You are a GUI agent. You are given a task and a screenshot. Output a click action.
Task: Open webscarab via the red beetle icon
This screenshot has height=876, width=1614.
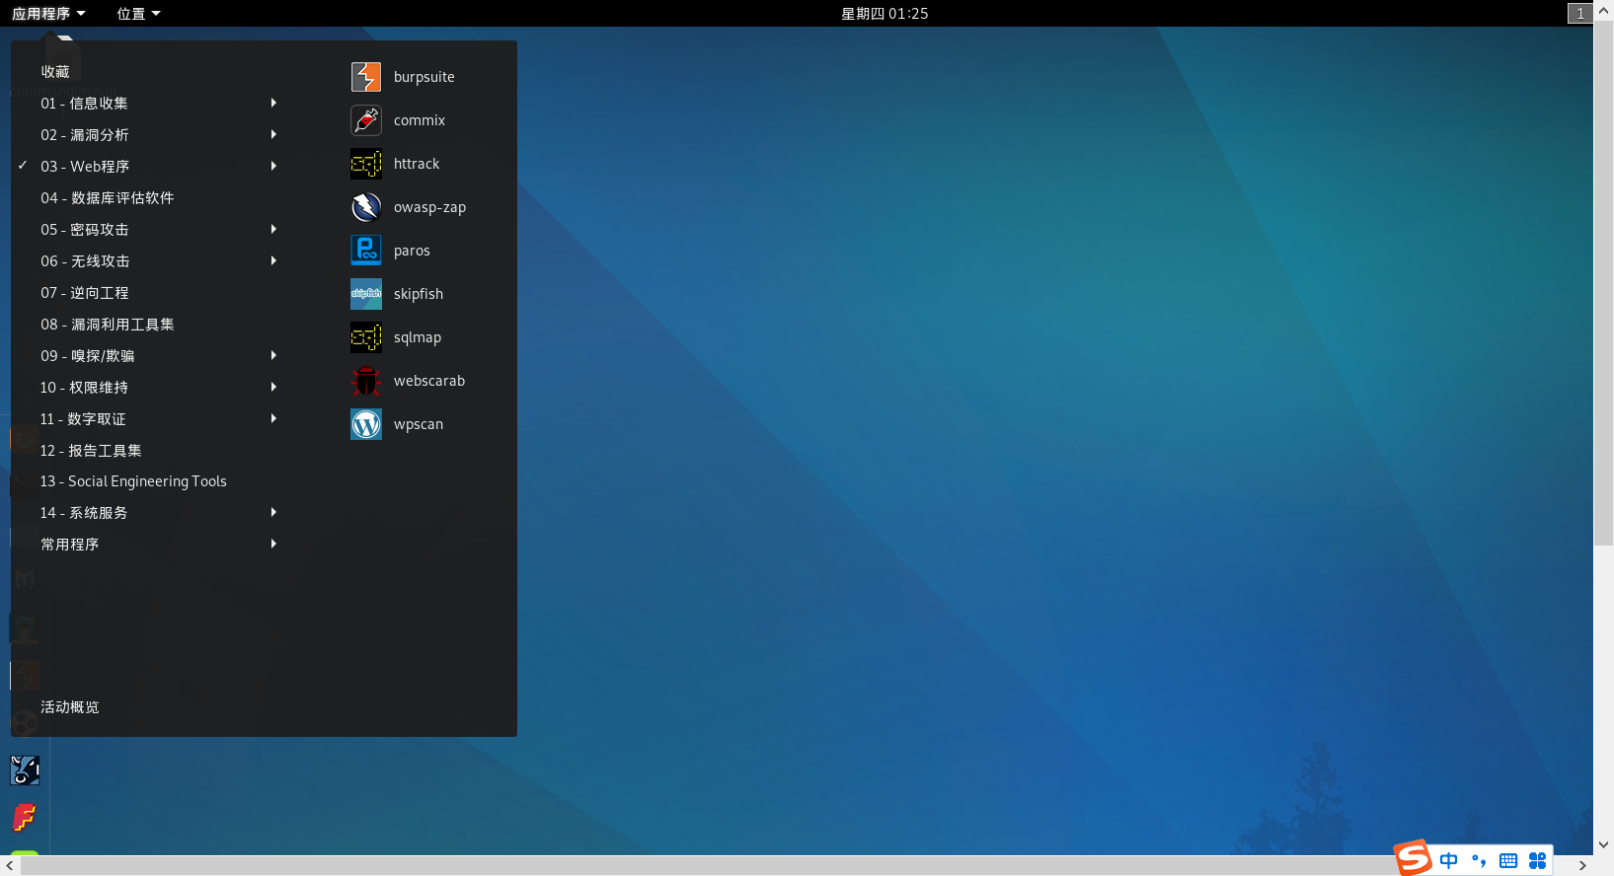(x=366, y=381)
